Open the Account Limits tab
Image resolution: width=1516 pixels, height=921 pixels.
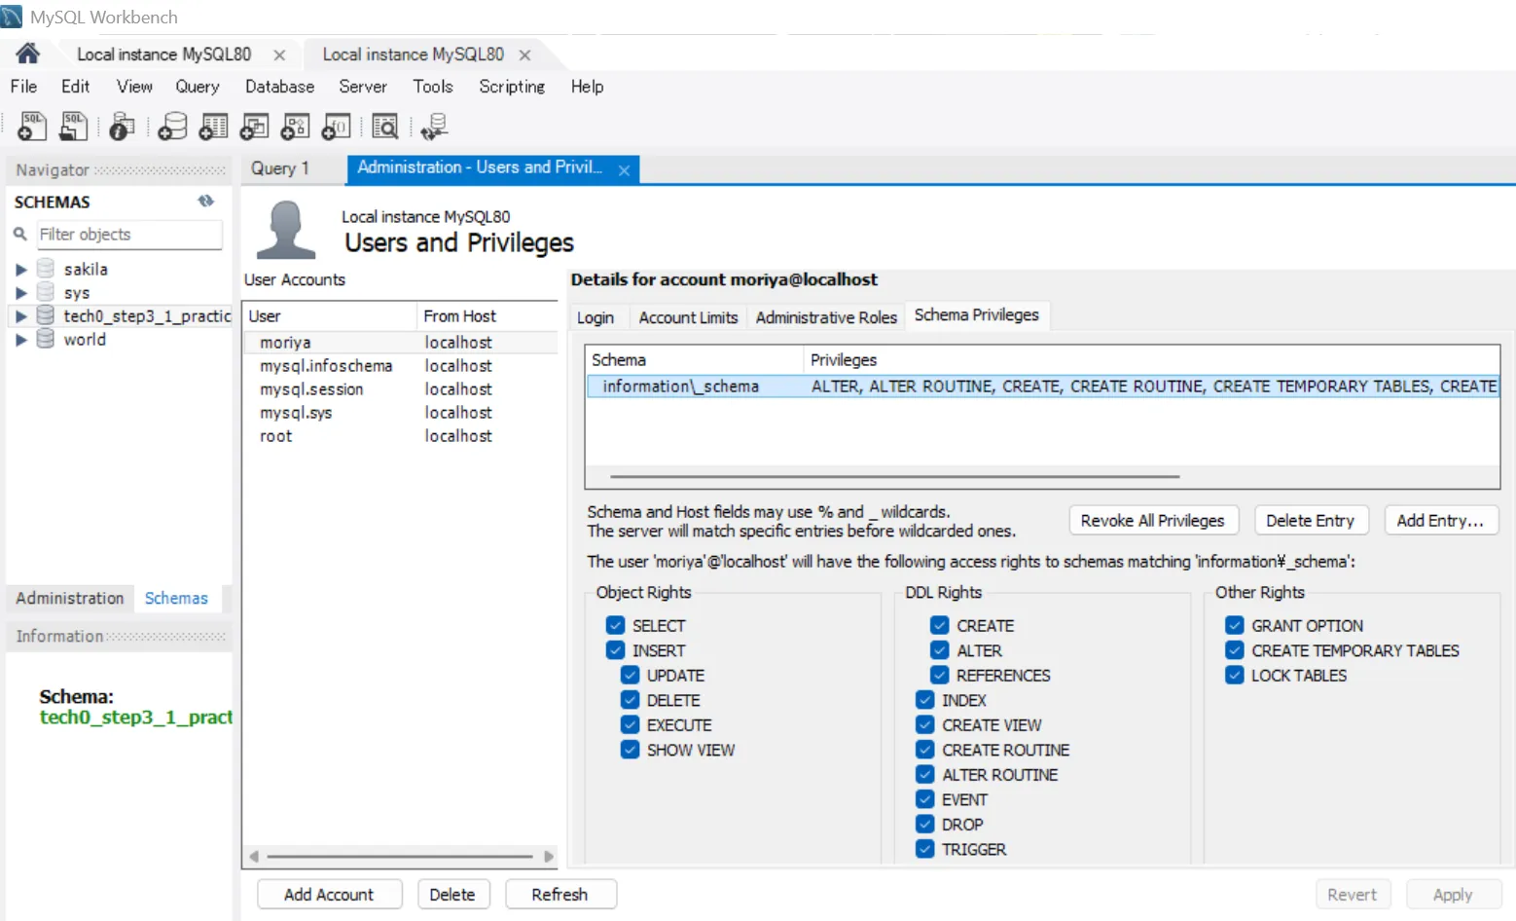click(x=688, y=317)
